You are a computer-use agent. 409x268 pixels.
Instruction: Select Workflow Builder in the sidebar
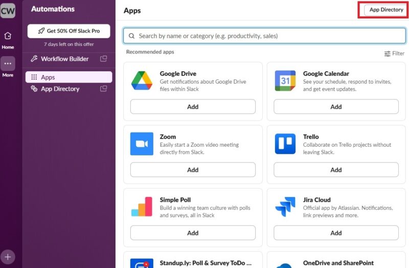[69, 59]
